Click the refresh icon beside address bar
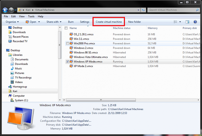The image size is (202, 136). (143, 10)
